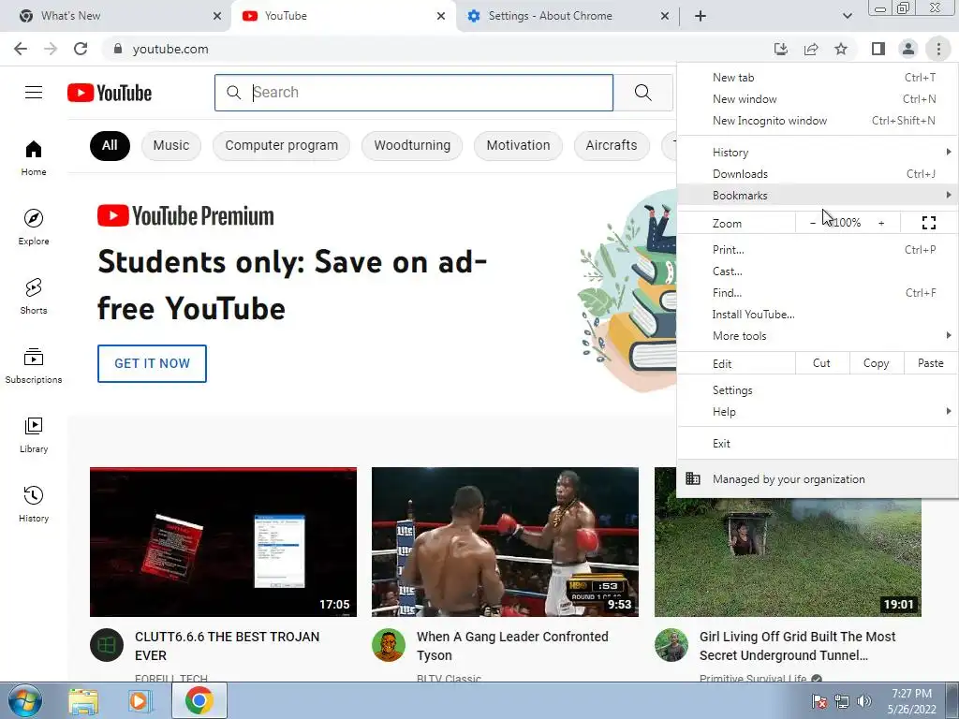Open Downloads from the menu
959x719 pixels.
(818, 173)
